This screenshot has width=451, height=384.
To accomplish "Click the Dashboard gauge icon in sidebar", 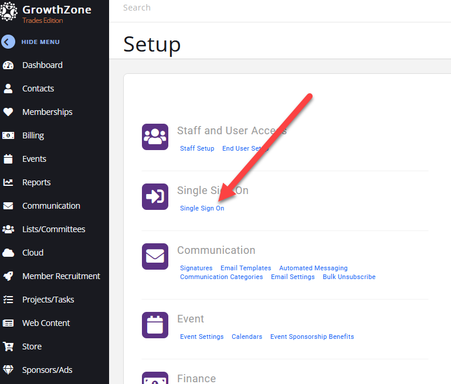I will (8, 65).
